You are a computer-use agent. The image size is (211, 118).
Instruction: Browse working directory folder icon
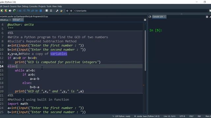pos(210,11)
